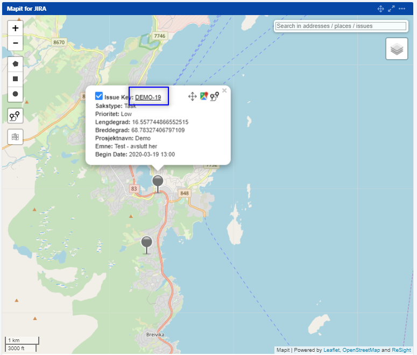Maximize the Mapit gadget
417x355 pixels.
[391, 9]
